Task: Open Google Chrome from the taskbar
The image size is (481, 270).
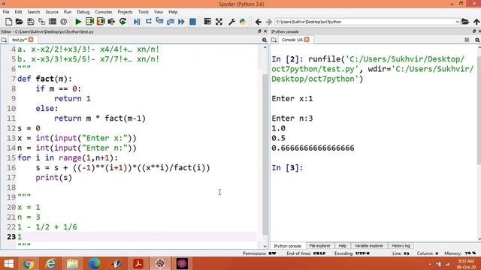Action: coord(29,263)
